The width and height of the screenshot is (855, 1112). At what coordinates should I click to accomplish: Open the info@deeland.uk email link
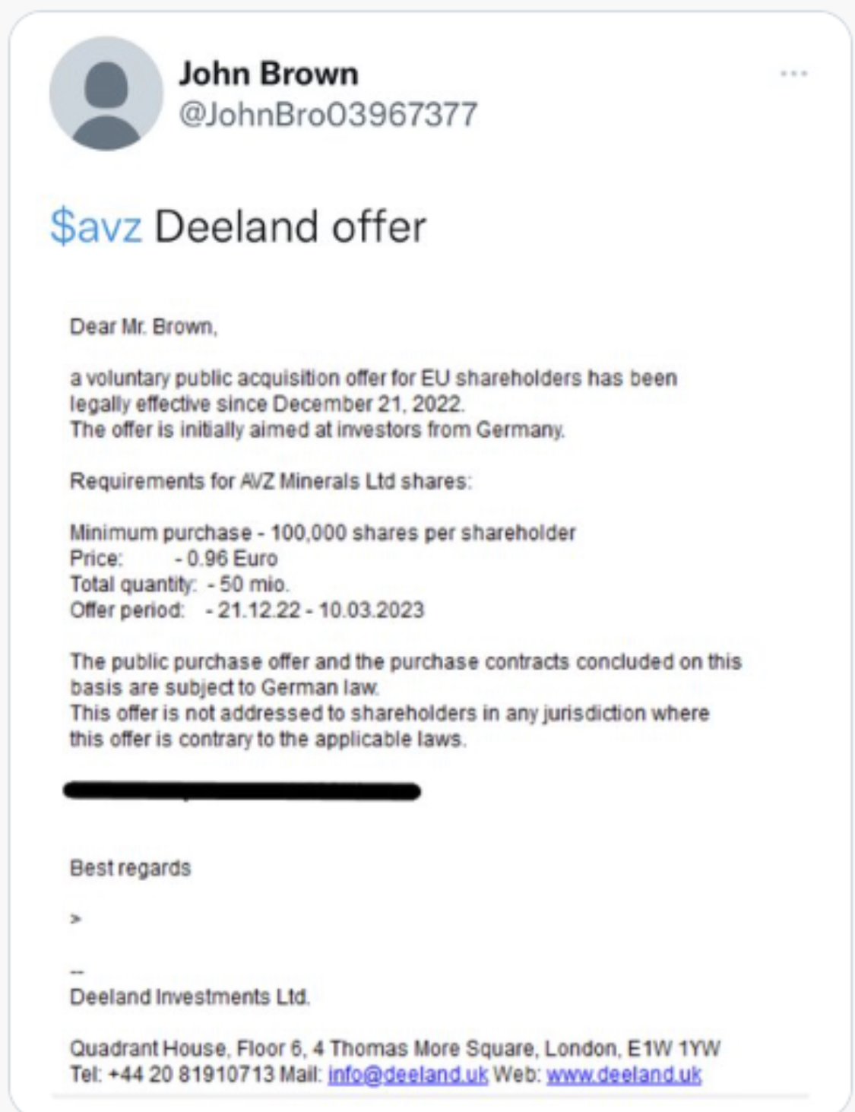[x=407, y=1074]
